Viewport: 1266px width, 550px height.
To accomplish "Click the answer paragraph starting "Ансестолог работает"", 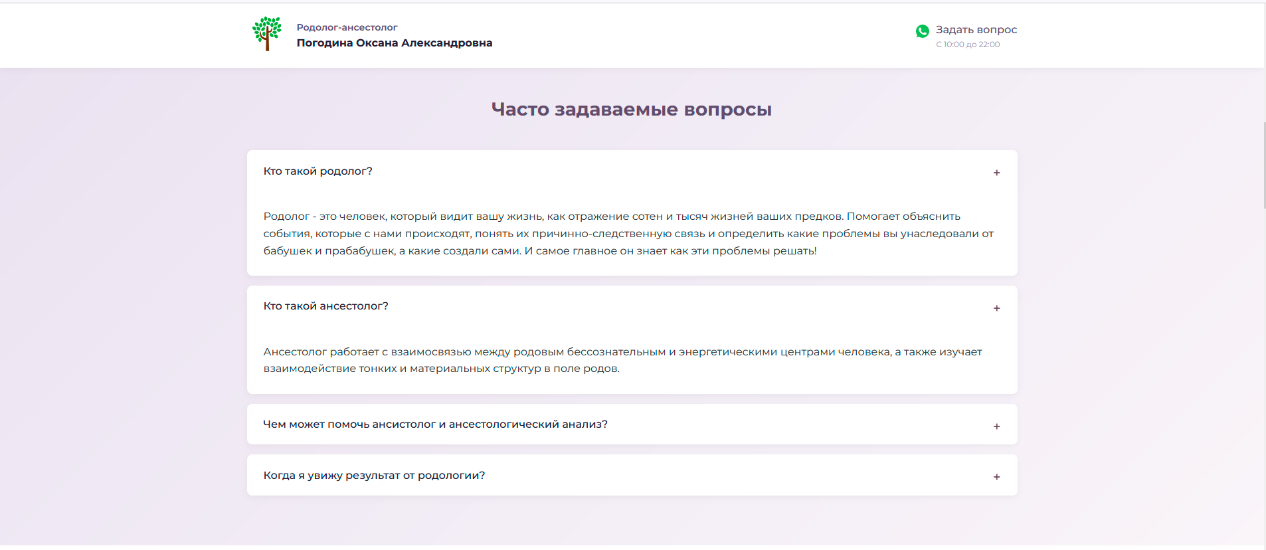I will [x=622, y=360].
